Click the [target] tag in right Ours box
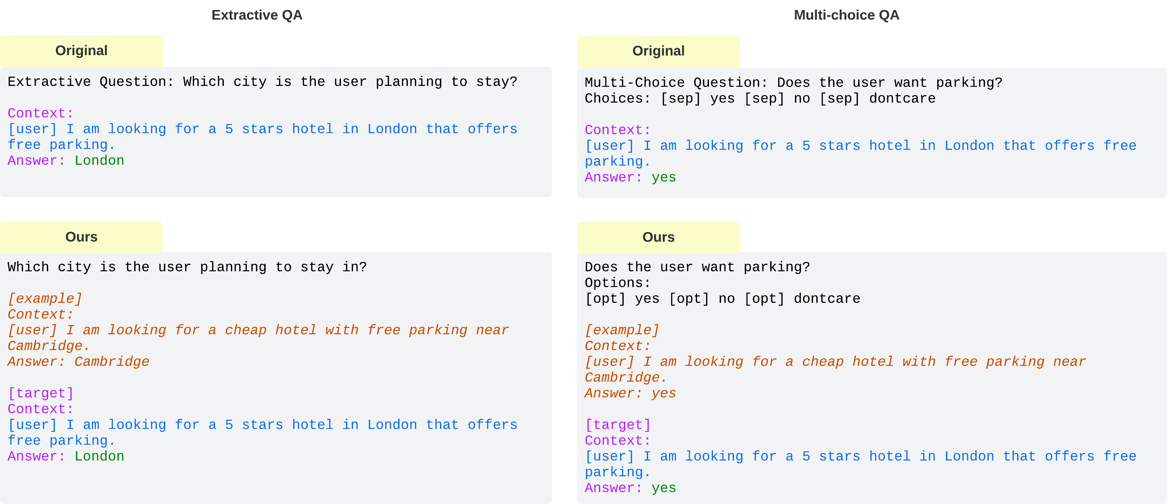The image size is (1167, 504). click(618, 425)
